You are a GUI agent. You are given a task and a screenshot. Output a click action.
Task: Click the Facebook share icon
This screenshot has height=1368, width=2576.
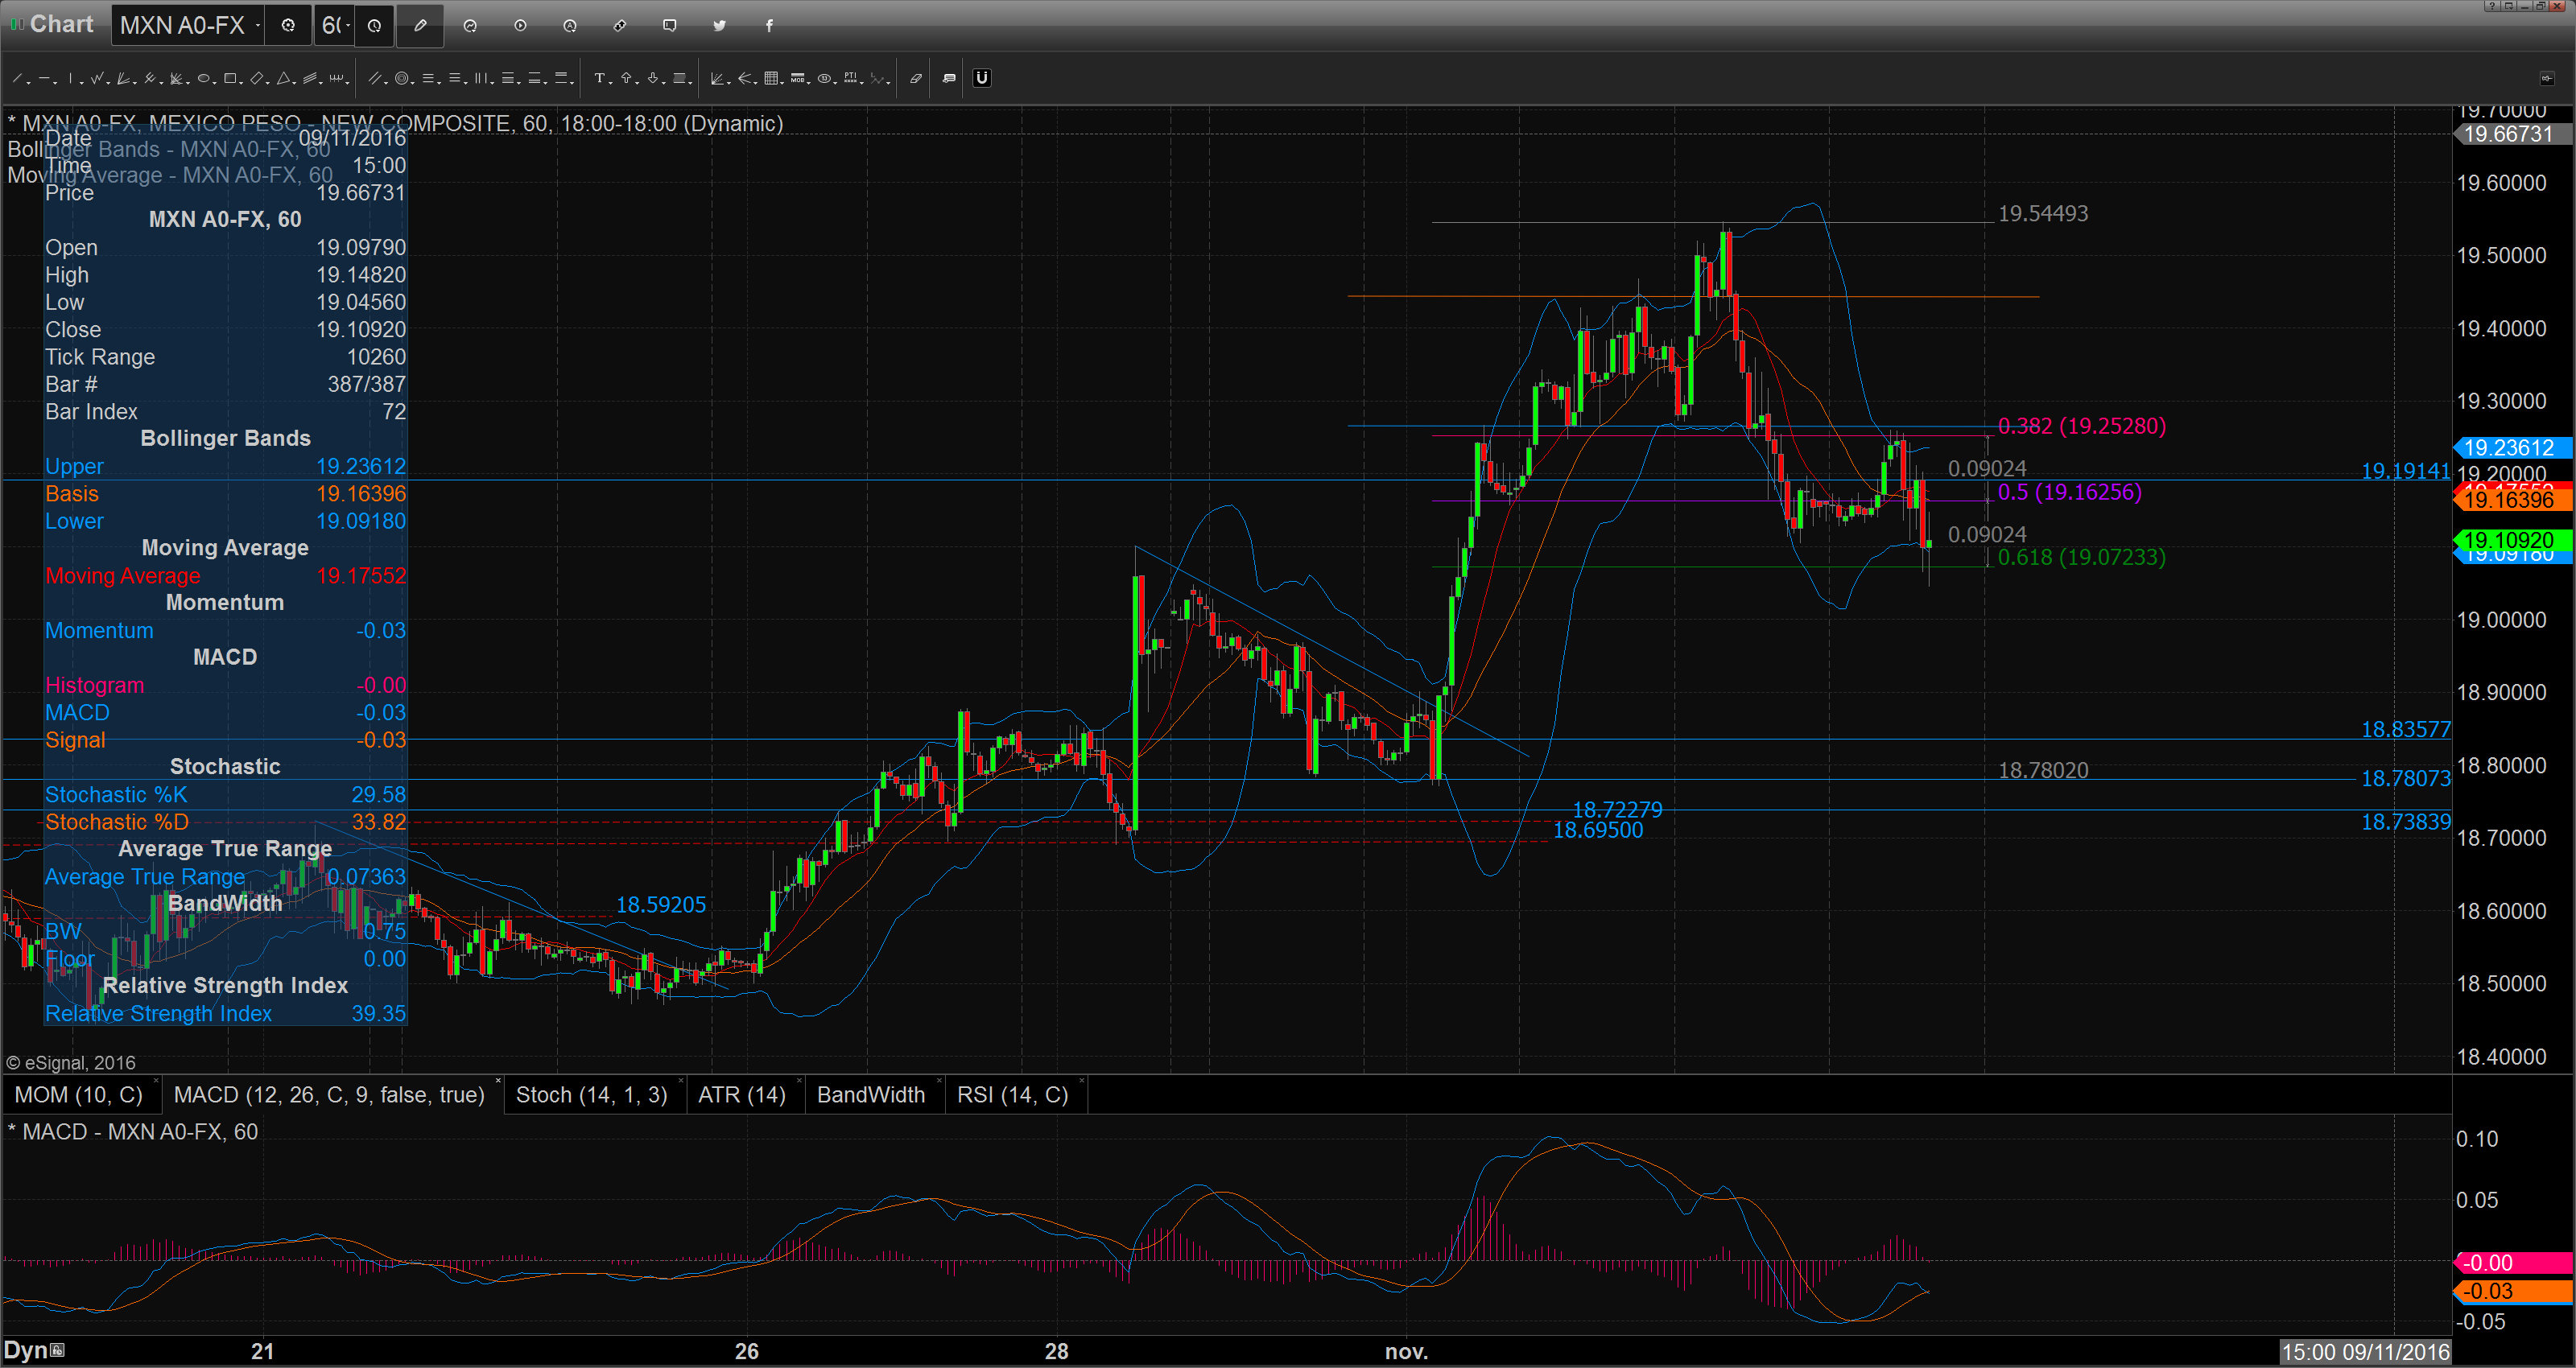point(769,25)
